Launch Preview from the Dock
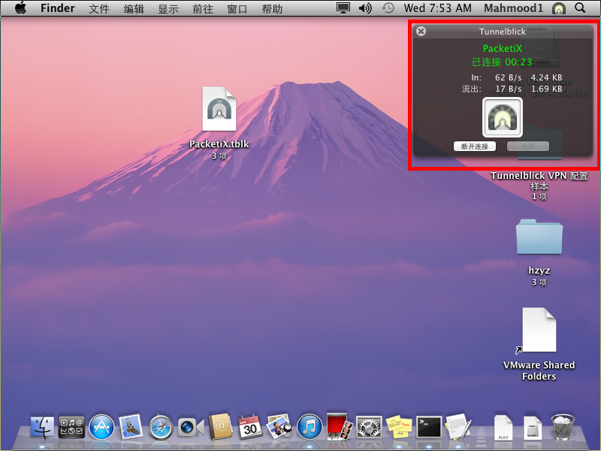Screen dimensions: 601x451 coord(279,427)
